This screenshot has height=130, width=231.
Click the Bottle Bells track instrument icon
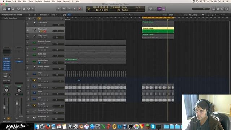[x=34, y=55]
